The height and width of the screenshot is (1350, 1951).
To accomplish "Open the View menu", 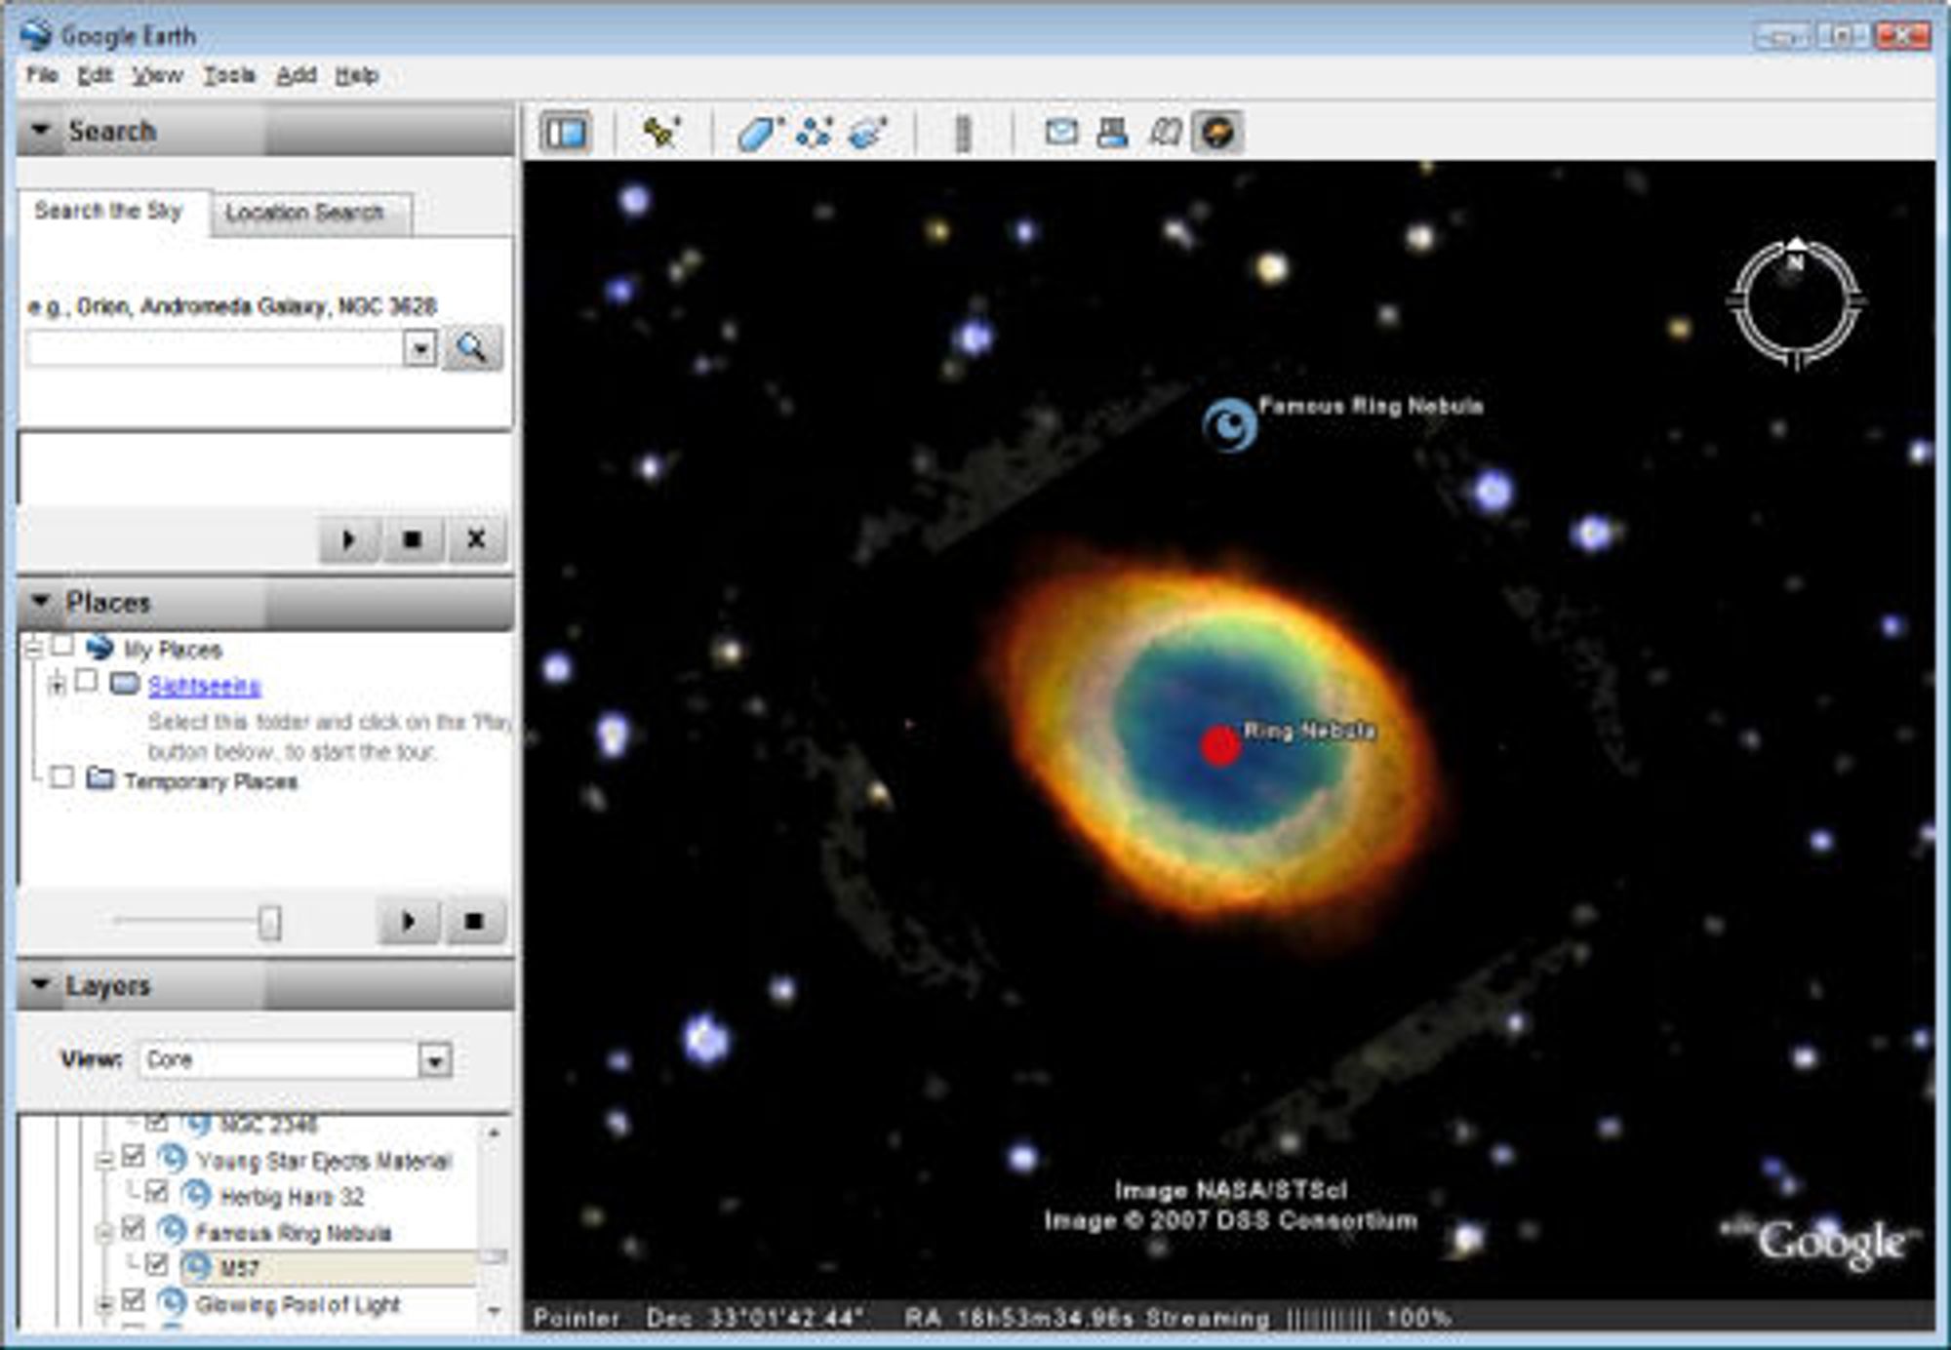I will 157,75.
